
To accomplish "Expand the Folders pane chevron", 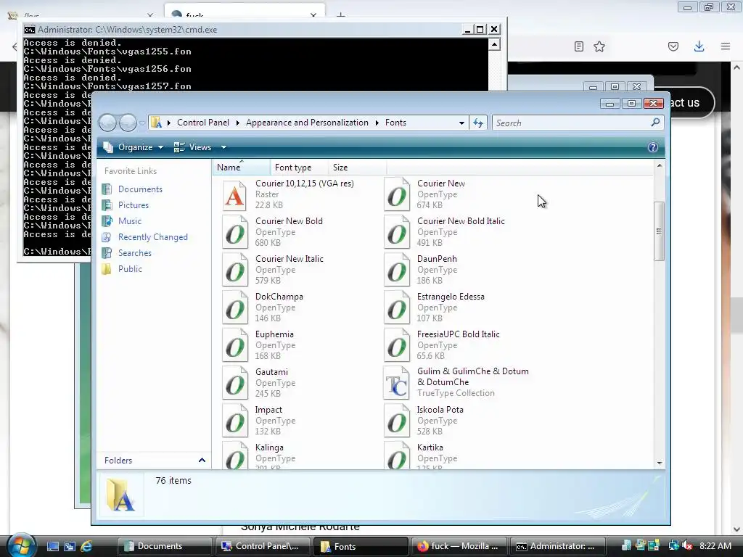I will pyautogui.click(x=202, y=460).
